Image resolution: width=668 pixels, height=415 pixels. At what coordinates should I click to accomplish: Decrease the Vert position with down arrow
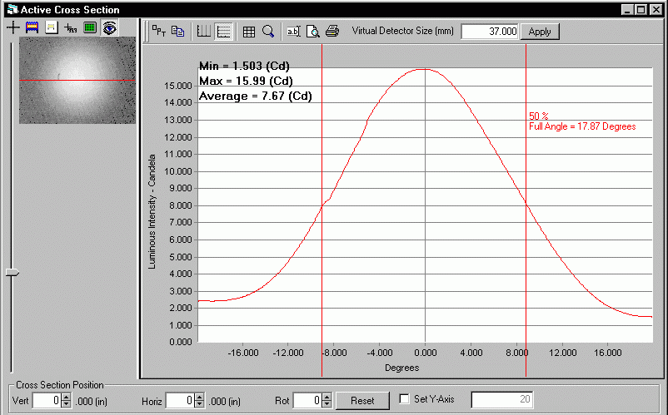click(67, 404)
